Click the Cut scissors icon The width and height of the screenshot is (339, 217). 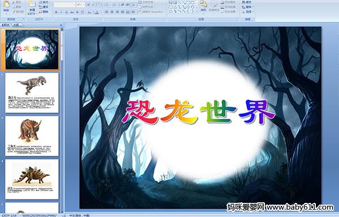coord(14,2)
